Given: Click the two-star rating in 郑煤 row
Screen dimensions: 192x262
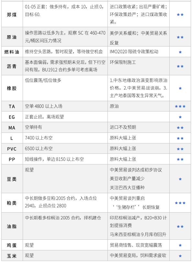Looking at the screenshot, I should click(180, 15).
